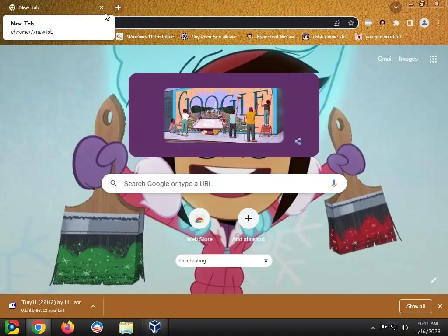Close the downloads bar
Screen dimensions: 448x336
pos(440,306)
